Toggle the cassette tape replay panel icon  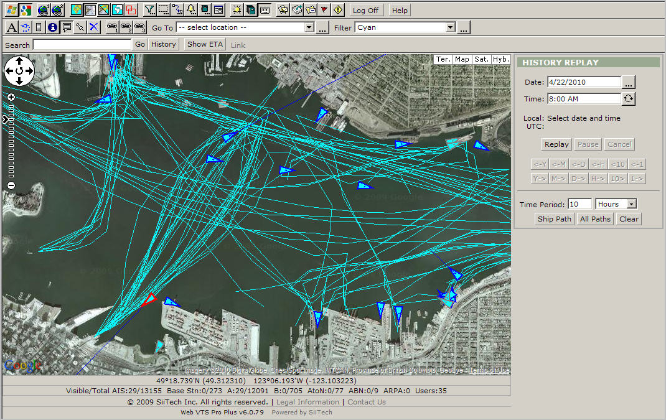coord(265,10)
